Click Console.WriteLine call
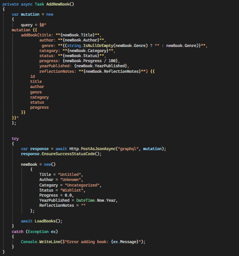Image resolution: width=239 pixels, height=256 pixels. point(40,242)
